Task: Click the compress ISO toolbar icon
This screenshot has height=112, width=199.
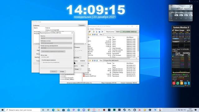Action: (x=94, y=32)
